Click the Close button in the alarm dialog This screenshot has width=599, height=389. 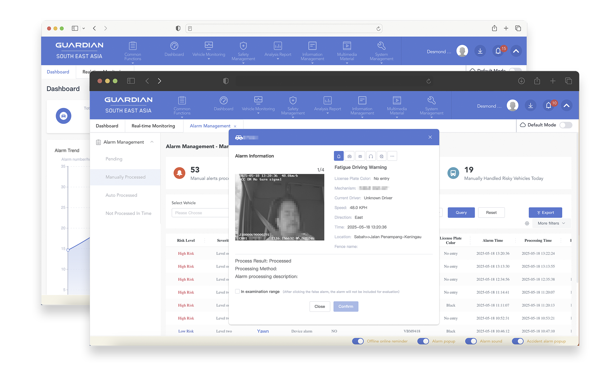tap(320, 307)
